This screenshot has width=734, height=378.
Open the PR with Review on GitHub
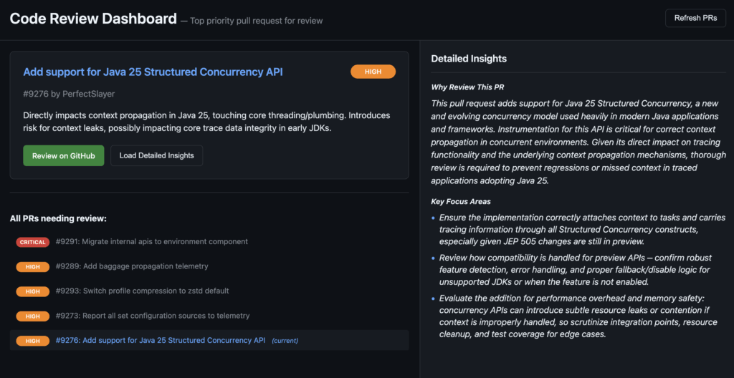[64, 156]
